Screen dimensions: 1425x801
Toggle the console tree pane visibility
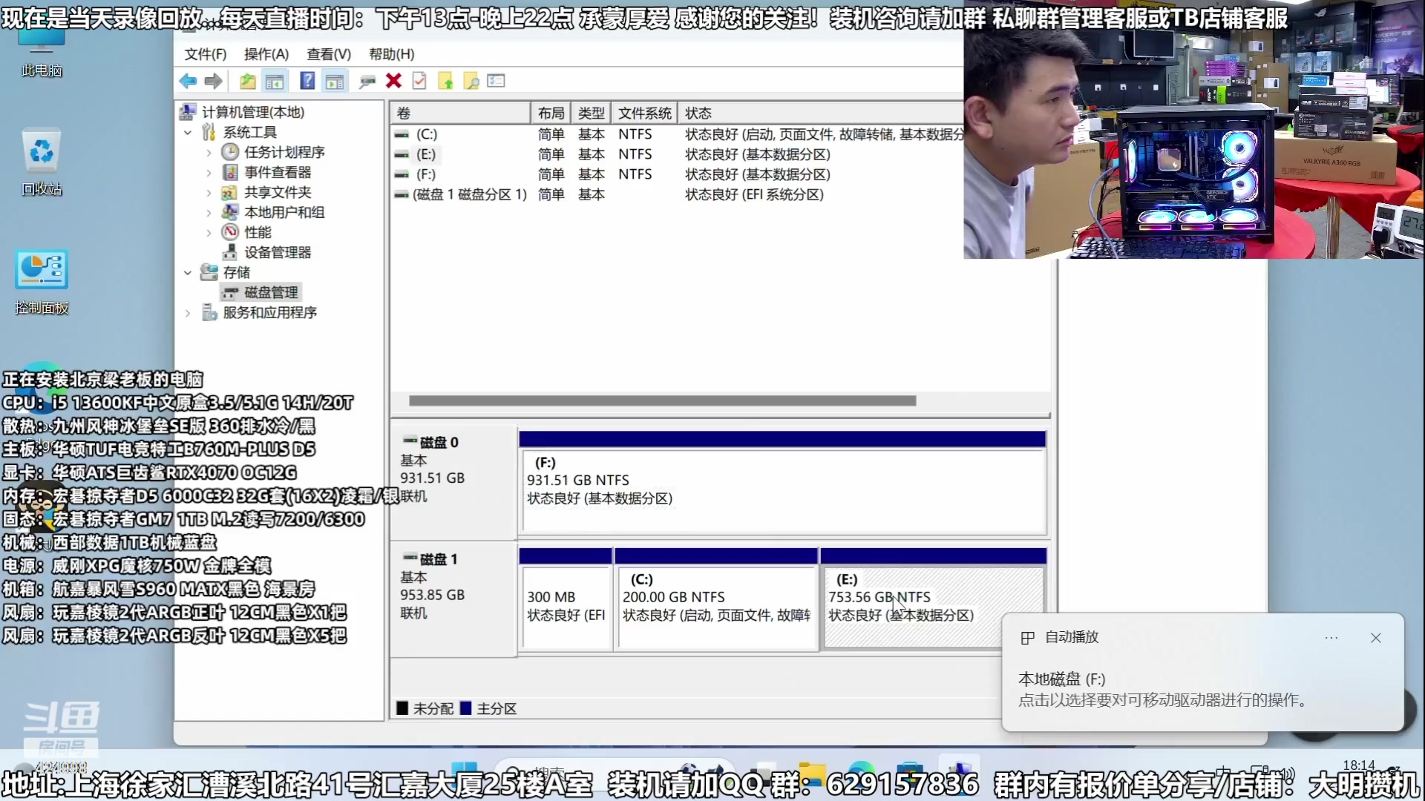[x=275, y=81]
